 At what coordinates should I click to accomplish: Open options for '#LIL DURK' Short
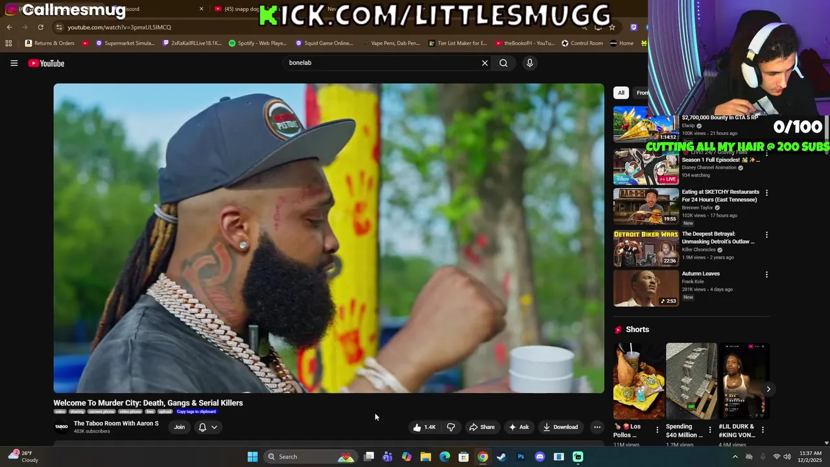coord(763,429)
